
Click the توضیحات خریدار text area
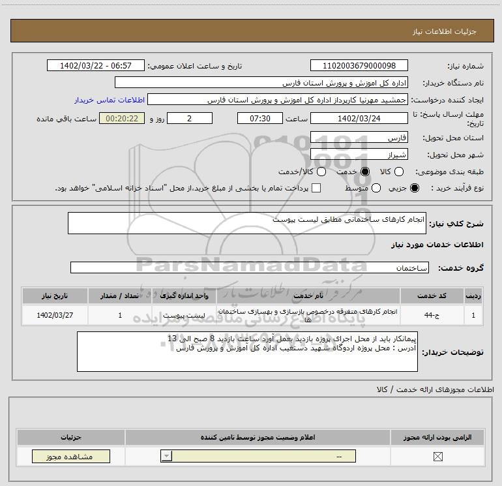[x=247, y=352]
